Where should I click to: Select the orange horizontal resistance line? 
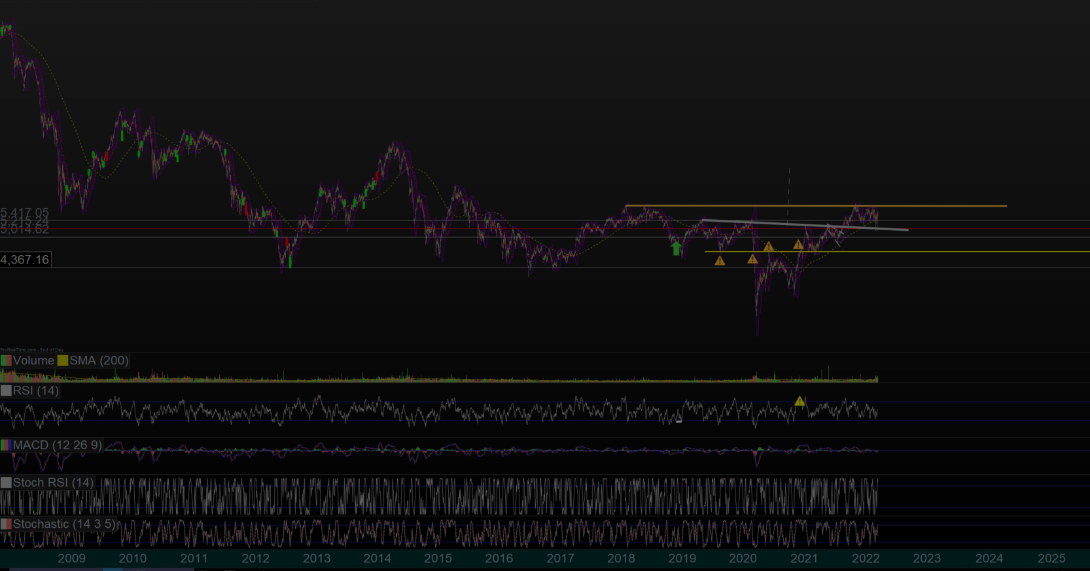[x=816, y=206]
